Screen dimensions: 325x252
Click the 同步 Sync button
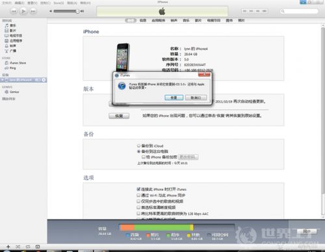(x=307, y=231)
